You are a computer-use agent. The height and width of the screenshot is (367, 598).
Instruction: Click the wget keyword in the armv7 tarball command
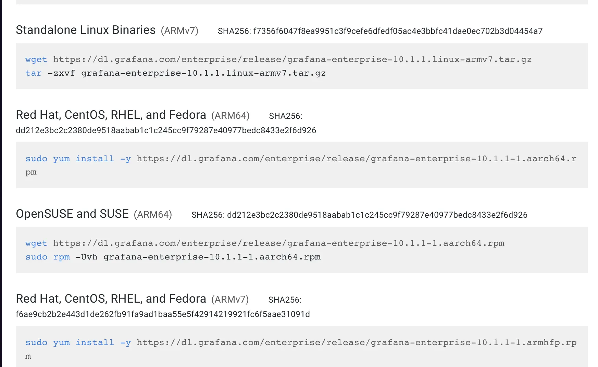[x=36, y=60]
